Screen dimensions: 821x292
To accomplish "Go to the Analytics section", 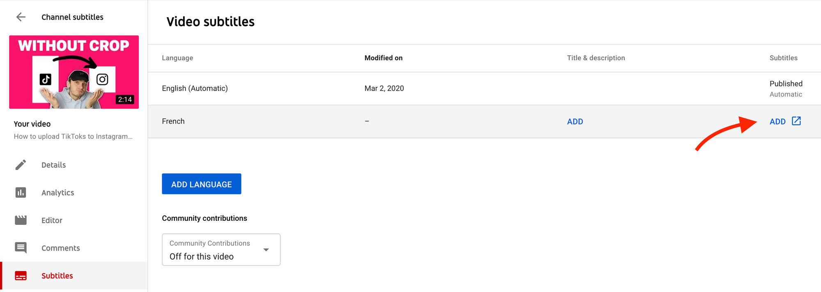I will coord(57,192).
